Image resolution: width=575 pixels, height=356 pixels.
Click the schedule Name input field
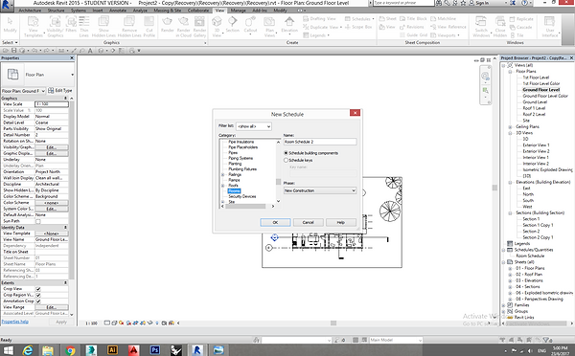click(x=320, y=142)
